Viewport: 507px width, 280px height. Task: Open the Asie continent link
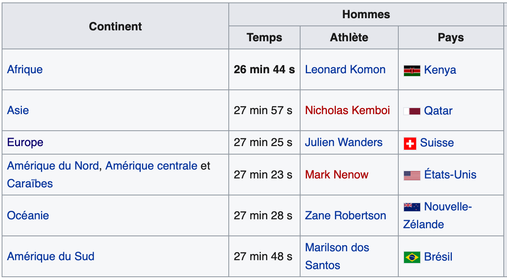tap(18, 110)
